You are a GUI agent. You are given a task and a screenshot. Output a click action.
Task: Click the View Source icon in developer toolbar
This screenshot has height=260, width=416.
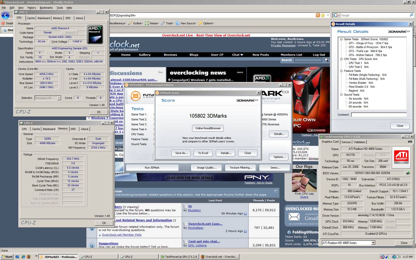[177, 23]
